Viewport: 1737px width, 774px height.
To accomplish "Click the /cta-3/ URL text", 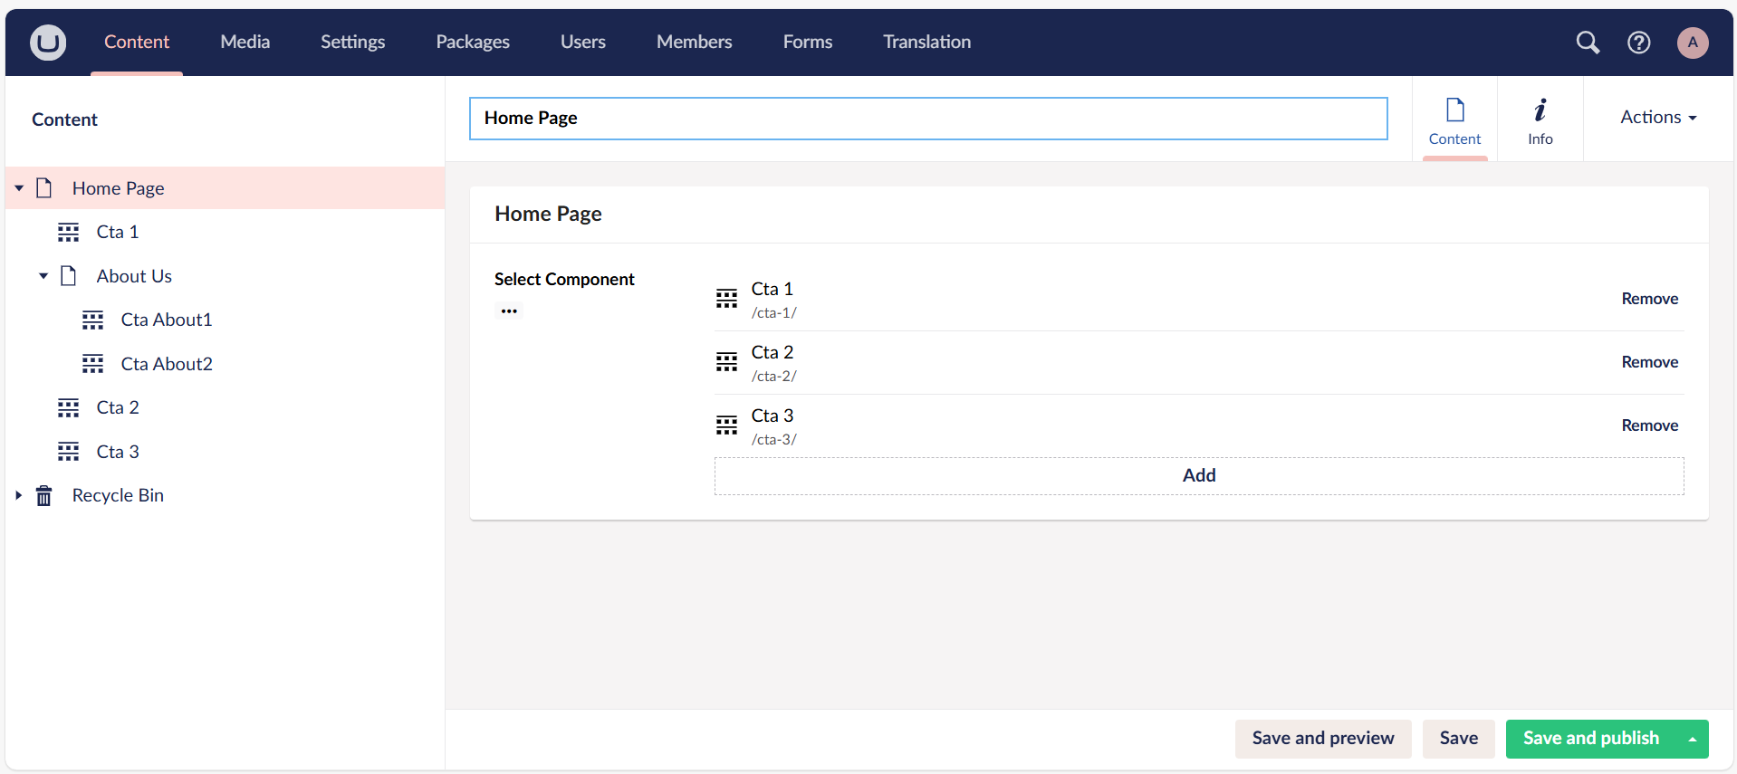I will tap(773, 440).
